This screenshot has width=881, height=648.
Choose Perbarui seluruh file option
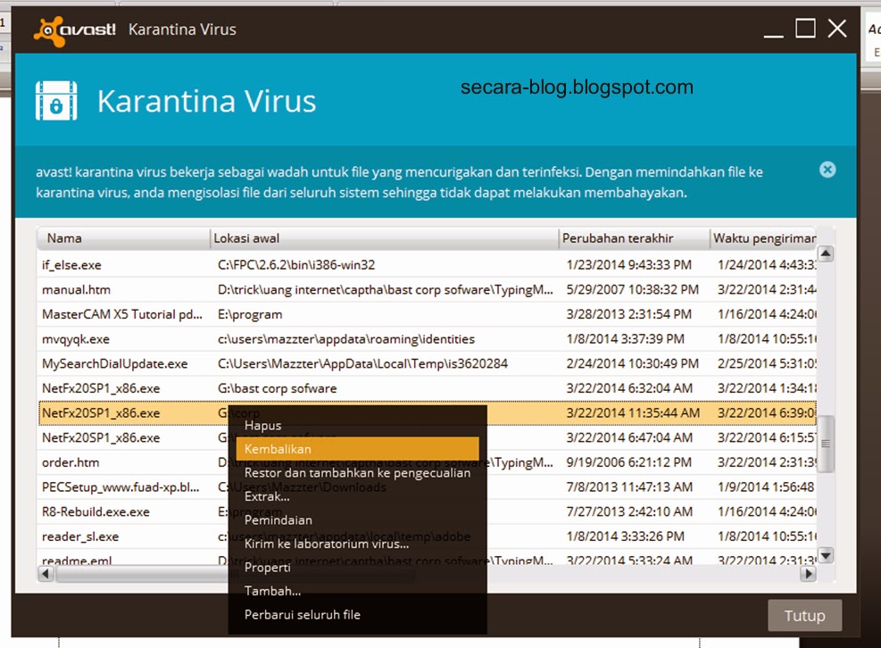302,615
